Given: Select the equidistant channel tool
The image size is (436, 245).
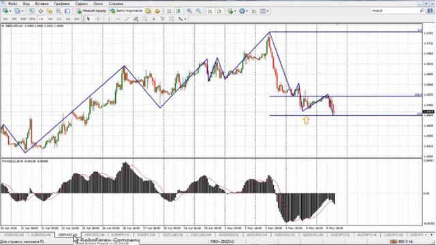Looking at the screenshot, I should pos(136,19).
